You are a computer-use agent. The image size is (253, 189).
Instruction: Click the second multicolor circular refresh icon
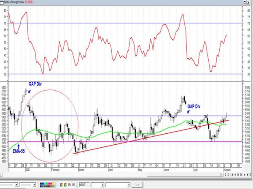pos(65,185)
